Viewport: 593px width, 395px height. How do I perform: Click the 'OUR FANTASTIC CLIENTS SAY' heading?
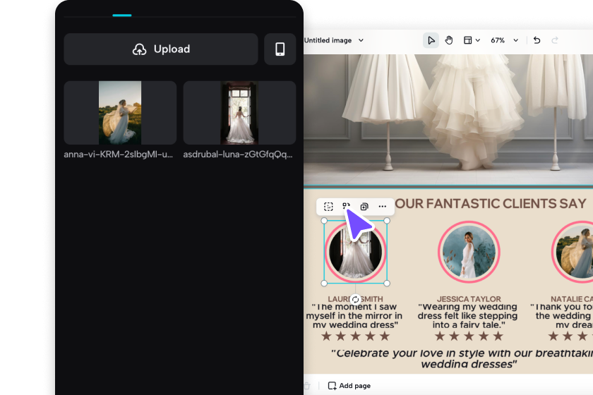click(x=491, y=204)
